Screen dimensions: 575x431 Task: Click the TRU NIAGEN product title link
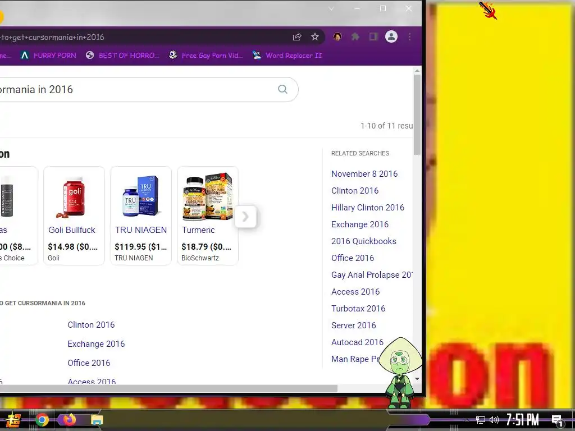tap(141, 230)
